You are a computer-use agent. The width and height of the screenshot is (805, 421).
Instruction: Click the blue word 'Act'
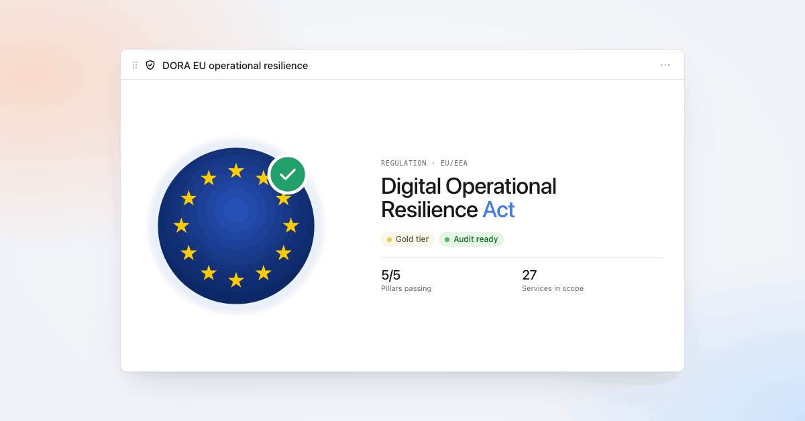pyautogui.click(x=498, y=210)
